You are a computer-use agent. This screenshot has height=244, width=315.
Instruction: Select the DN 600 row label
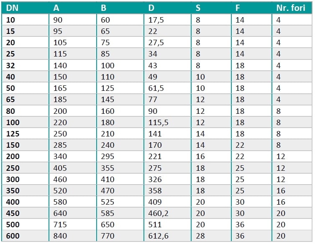pos(13,236)
